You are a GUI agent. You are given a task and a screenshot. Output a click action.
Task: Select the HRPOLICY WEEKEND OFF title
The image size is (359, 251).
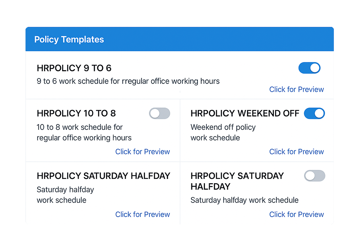point(244,113)
